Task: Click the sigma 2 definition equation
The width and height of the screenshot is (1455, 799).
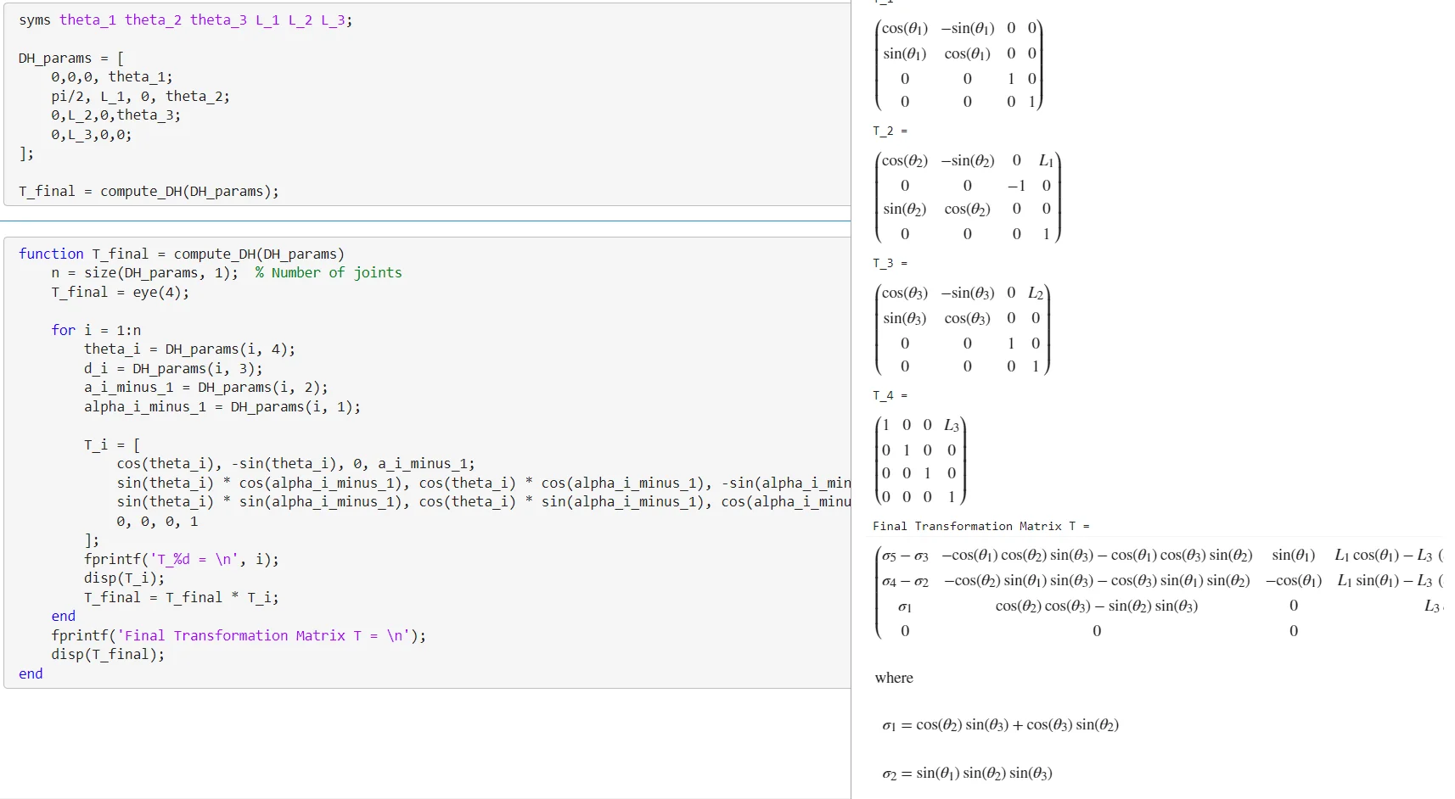Action: click(967, 774)
